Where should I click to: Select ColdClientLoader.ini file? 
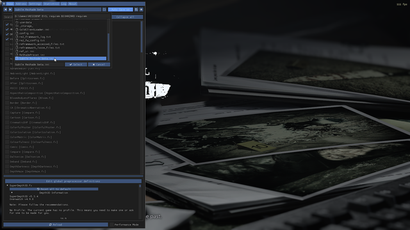pyautogui.click(x=61, y=30)
